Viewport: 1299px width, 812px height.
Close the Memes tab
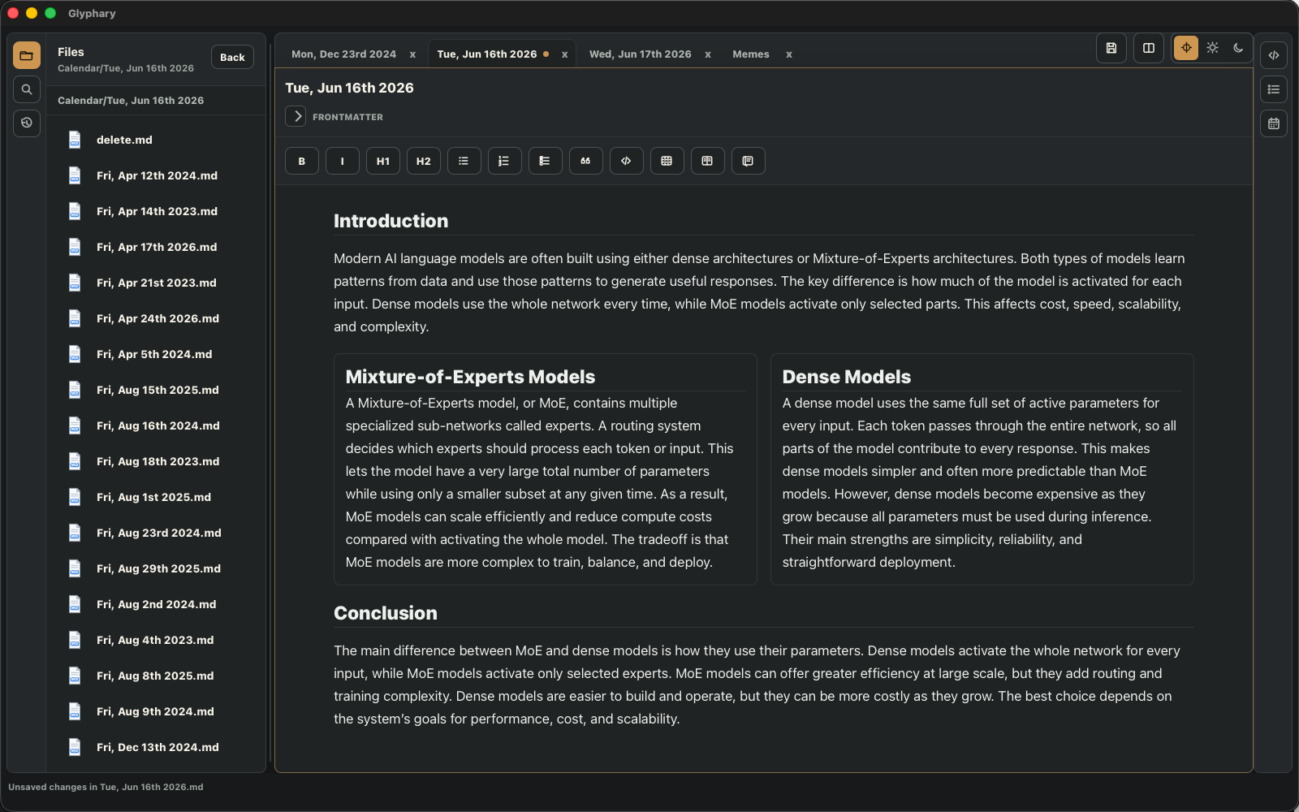(788, 54)
